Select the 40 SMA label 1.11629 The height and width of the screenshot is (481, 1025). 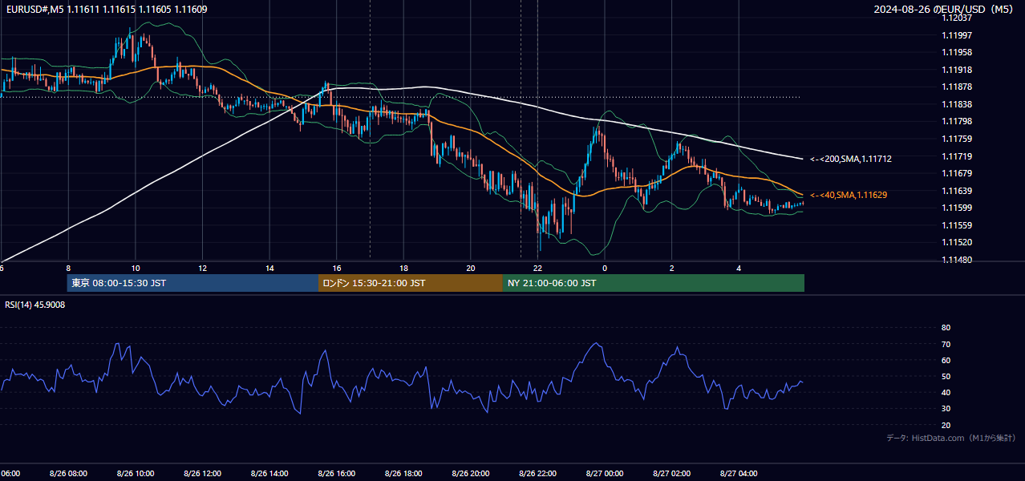click(x=849, y=195)
